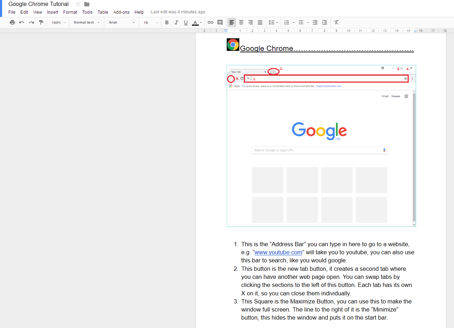Open the line spacing dropdown
The image size is (454, 328).
273,22
